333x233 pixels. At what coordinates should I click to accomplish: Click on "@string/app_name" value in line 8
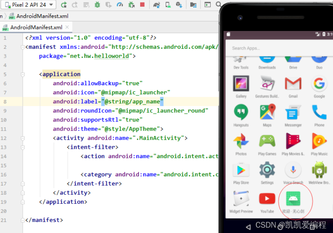pos(132,102)
